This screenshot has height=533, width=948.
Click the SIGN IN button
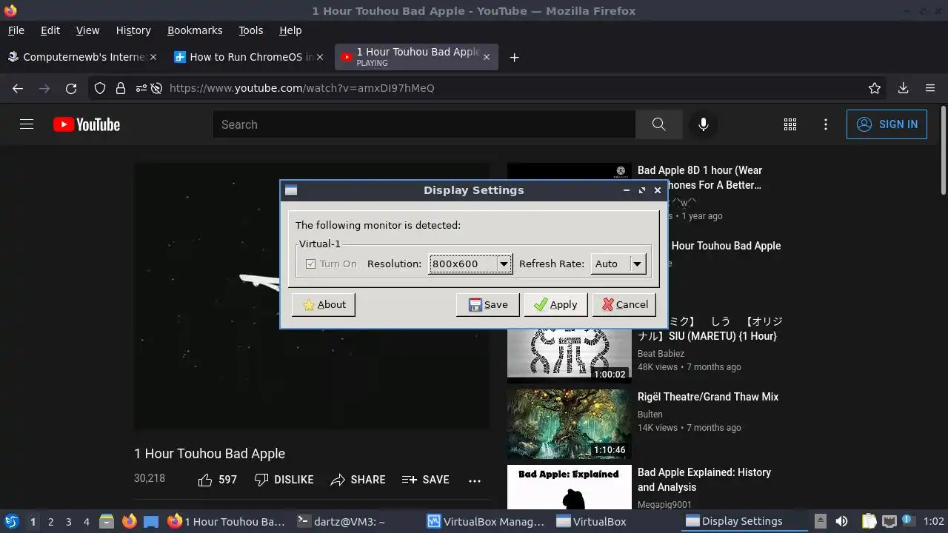pyautogui.click(x=887, y=124)
